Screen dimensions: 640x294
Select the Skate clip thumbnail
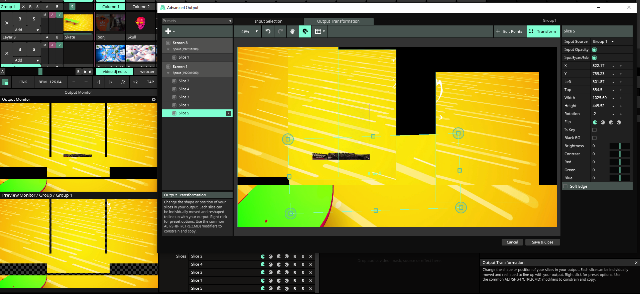point(78,23)
